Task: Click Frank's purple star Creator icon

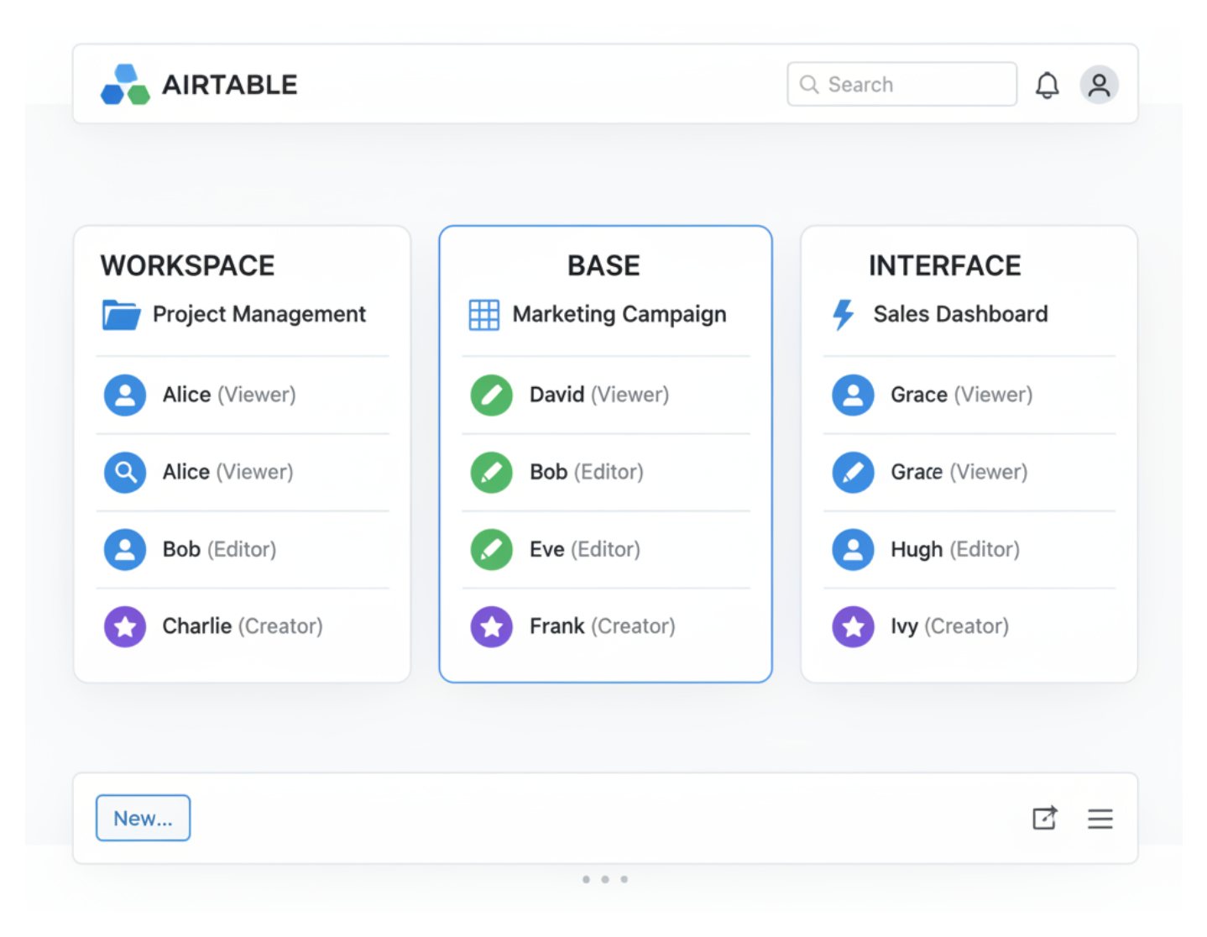Action: point(492,626)
